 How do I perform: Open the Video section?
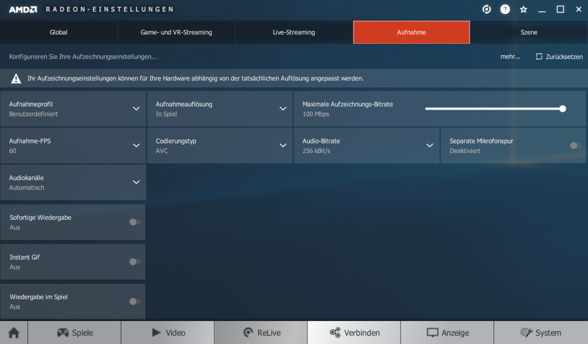[x=168, y=333]
